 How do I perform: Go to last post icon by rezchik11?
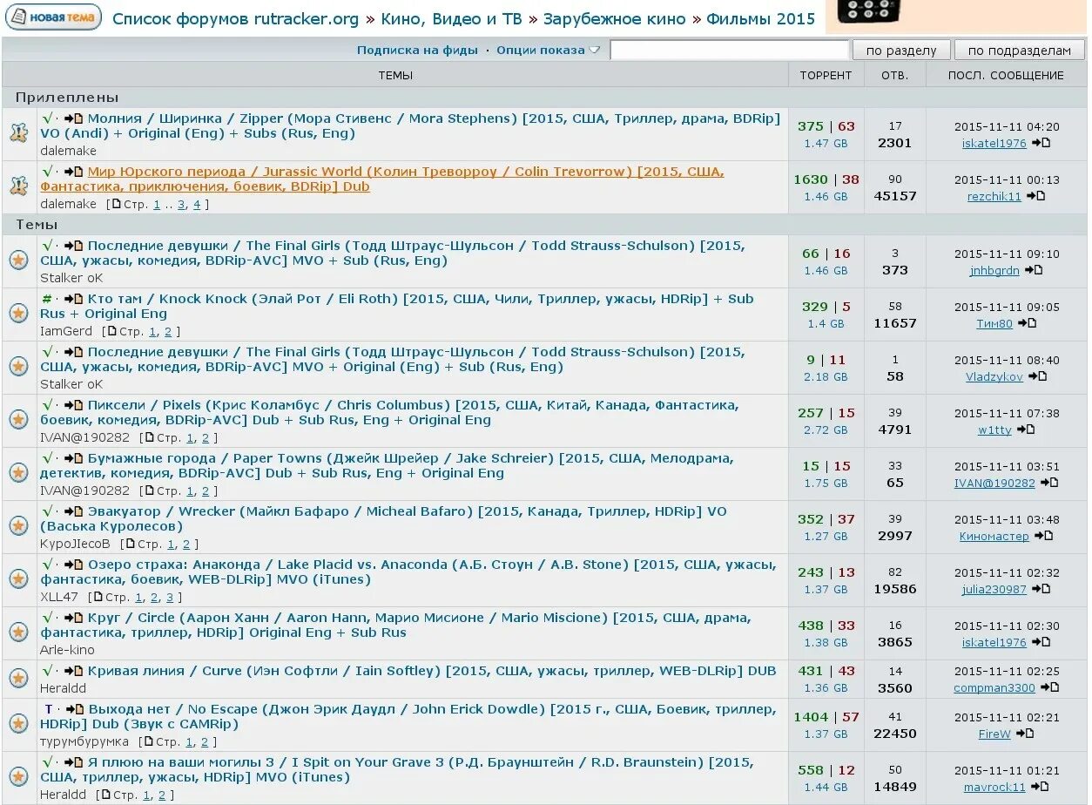1035,196
